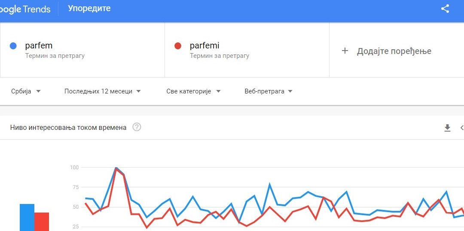This screenshot has height=231, width=464.
Task: Click the blue dot beside parfem
Action: 13,46
